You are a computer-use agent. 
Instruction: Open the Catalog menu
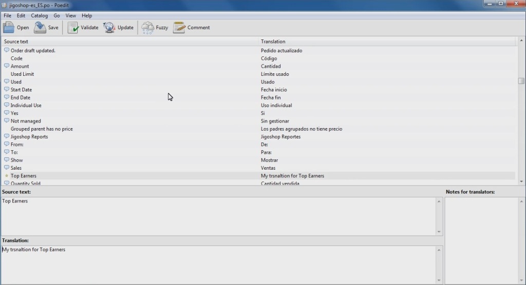pos(39,16)
